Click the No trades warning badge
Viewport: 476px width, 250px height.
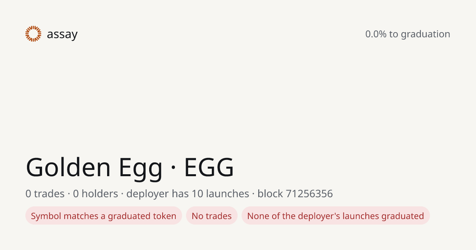click(x=212, y=216)
